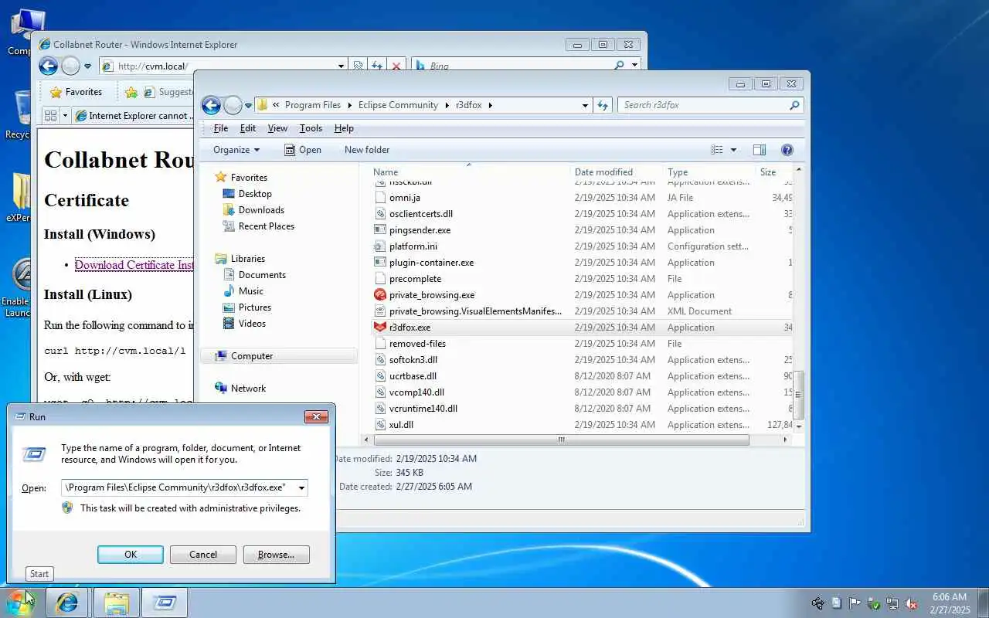This screenshot has height=618, width=989.
Task: Expand the Open combo box history list
Action: point(301,488)
